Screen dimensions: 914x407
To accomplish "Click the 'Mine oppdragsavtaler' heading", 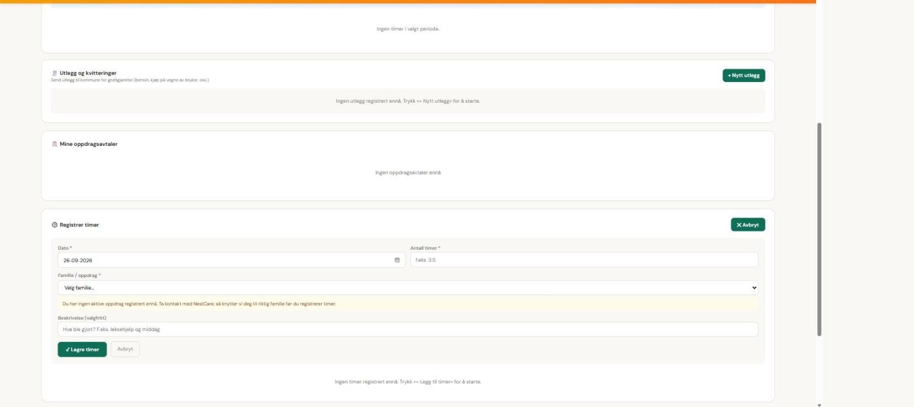I will (x=89, y=144).
